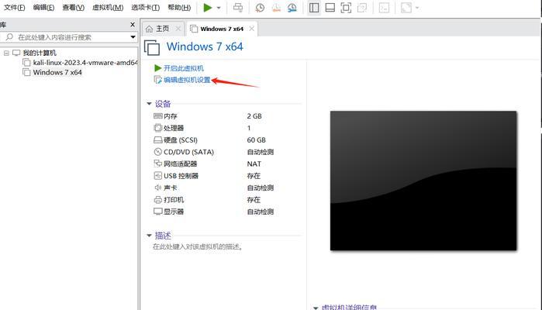
Task: Click the NAT network value
Action: point(254,164)
